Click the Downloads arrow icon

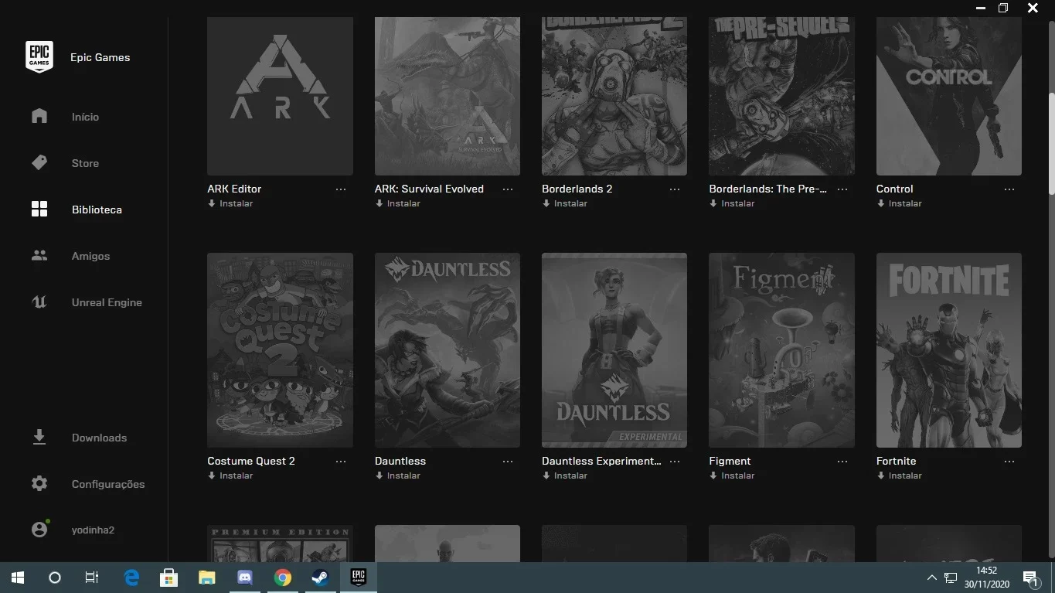click(x=39, y=438)
